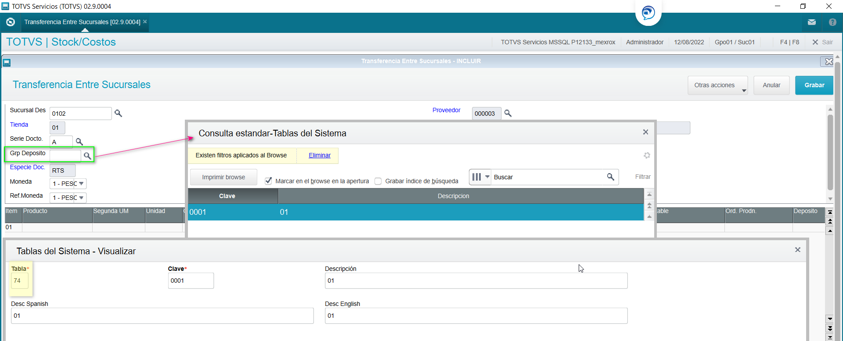This screenshot has width=843, height=341.
Task: Jump to grid bottom with last-row arrow
Action: (830, 337)
